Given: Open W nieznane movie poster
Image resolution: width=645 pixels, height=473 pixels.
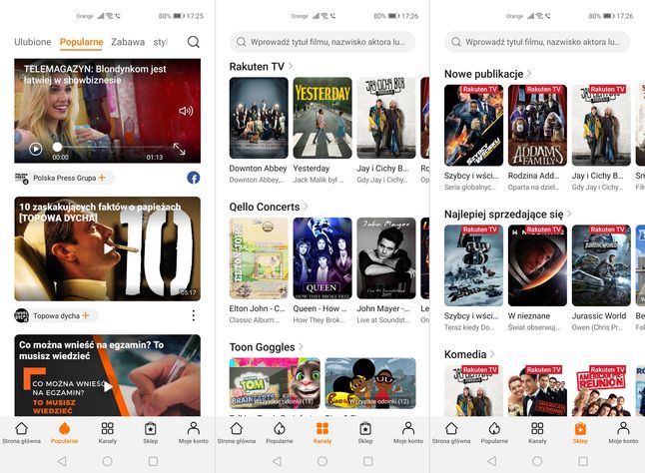Looking at the screenshot, I should click(x=537, y=265).
